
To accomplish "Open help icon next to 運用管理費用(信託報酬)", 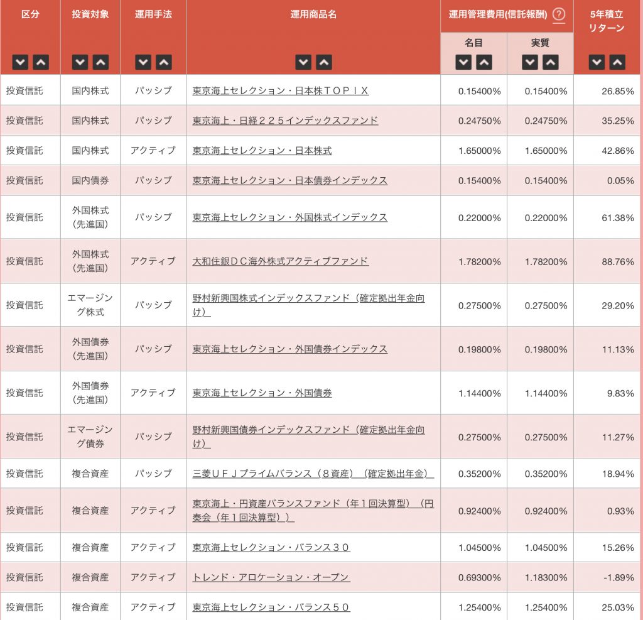I will coord(559,15).
